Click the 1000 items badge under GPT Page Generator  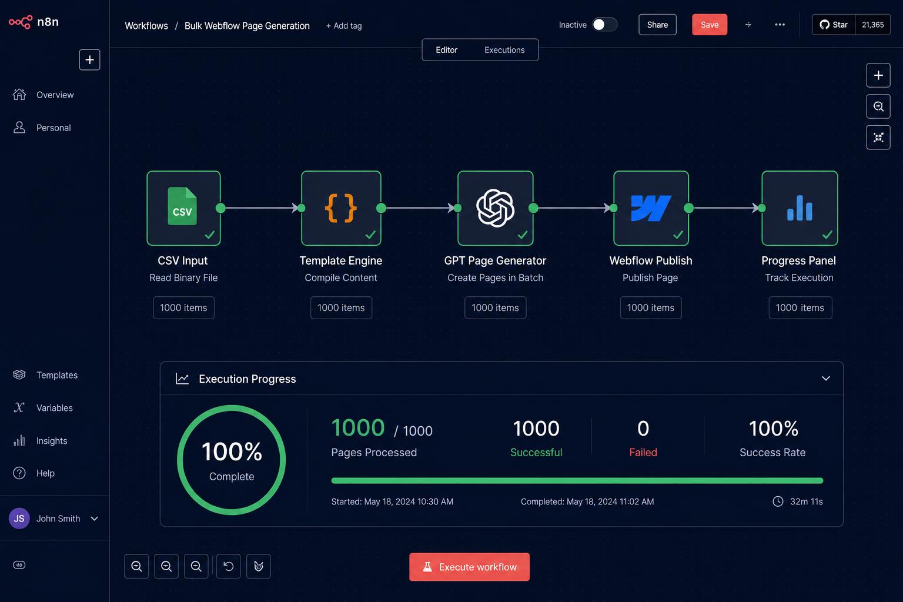point(496,307)
